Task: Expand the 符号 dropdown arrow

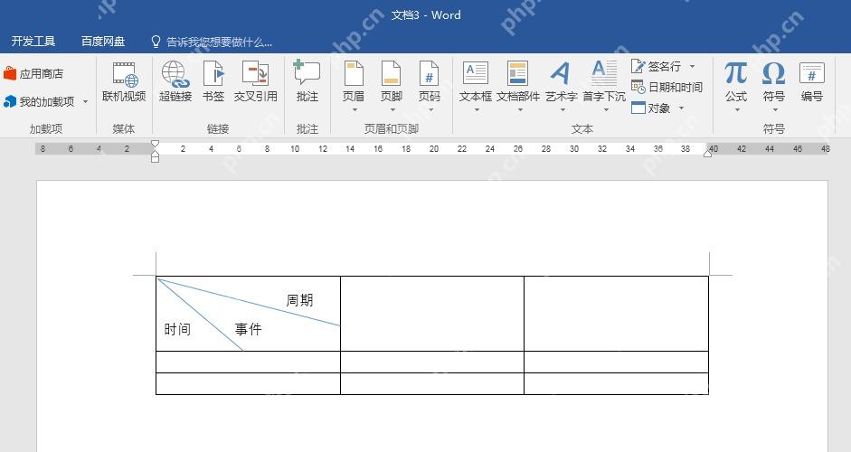Action: click(775, 109)
